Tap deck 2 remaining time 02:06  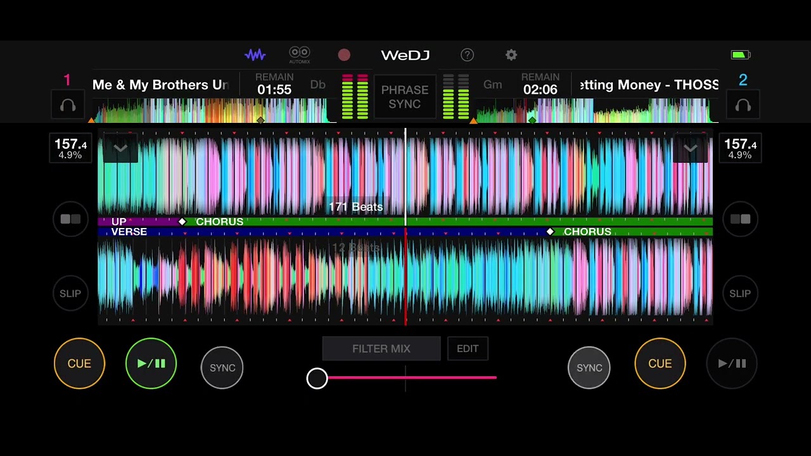click(540, 90)
